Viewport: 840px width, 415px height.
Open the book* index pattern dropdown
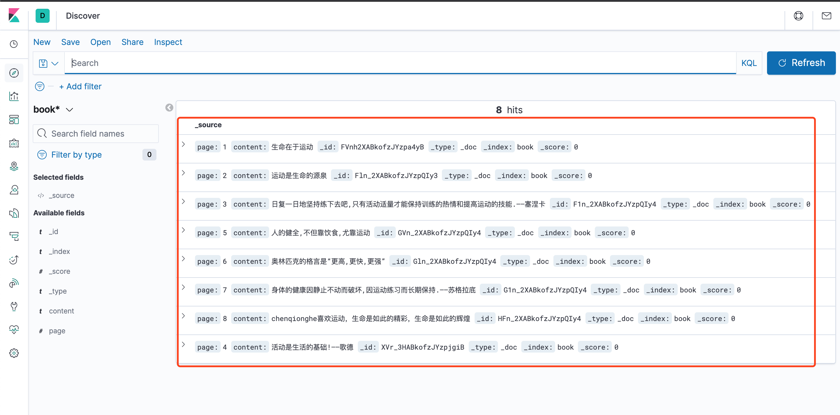(x=53, y=109)
